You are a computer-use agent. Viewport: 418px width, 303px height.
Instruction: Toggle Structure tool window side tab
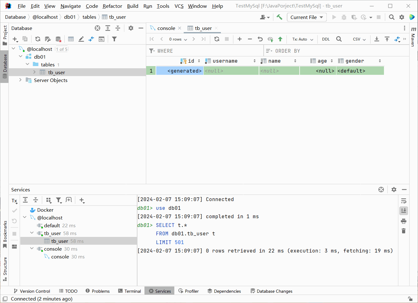(5, 269)
